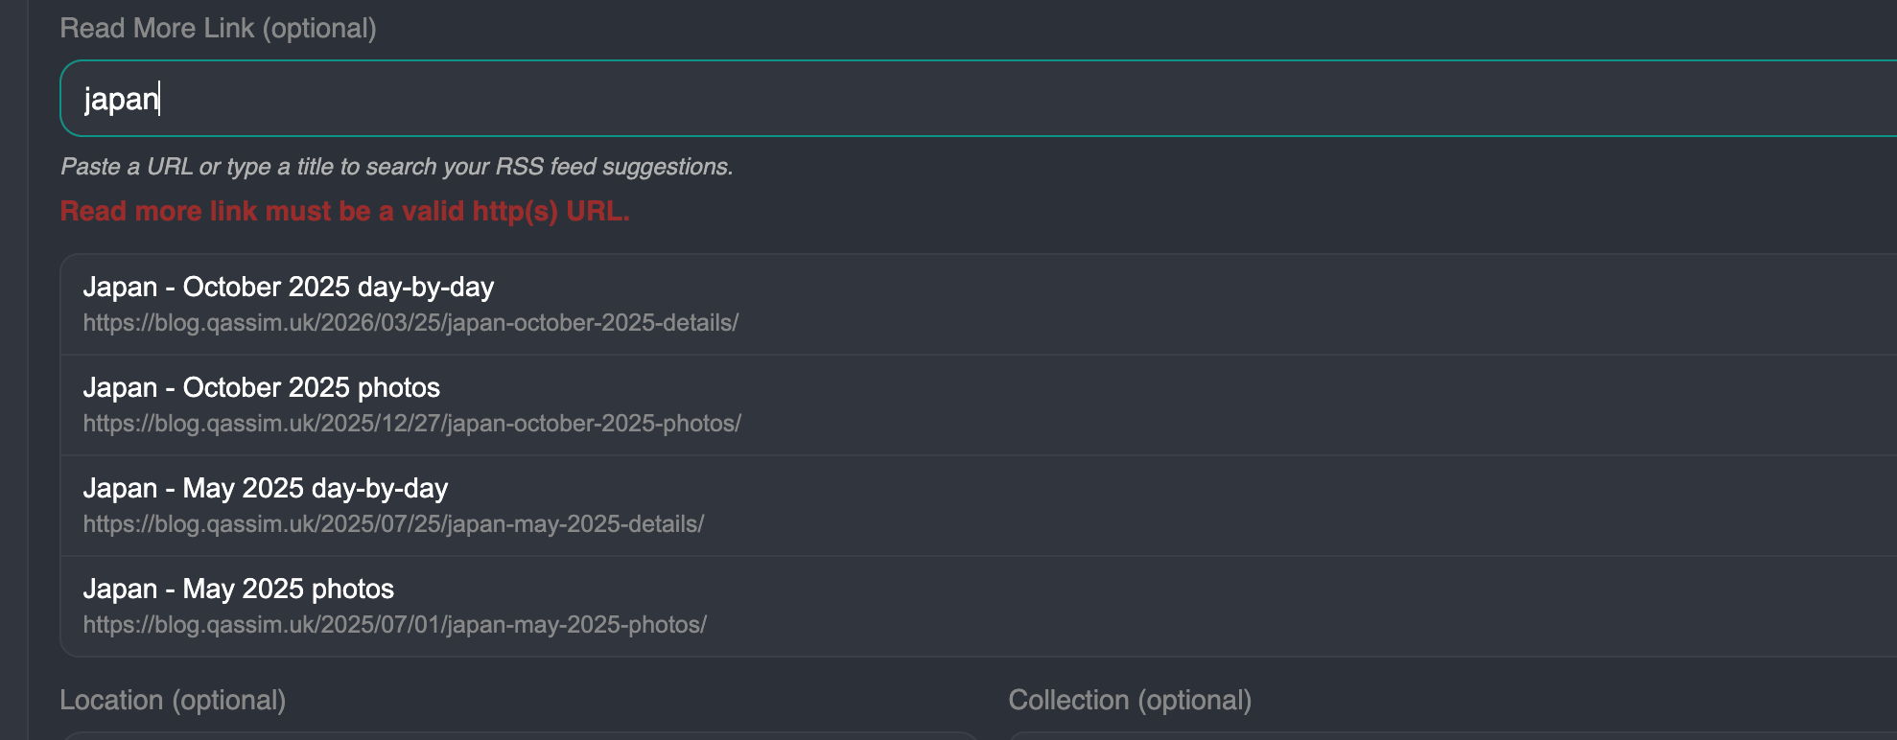Choose "Japan - October 2025 photos" suggestion title
This screenshot has width=1897, height=740.
(262, 388)
